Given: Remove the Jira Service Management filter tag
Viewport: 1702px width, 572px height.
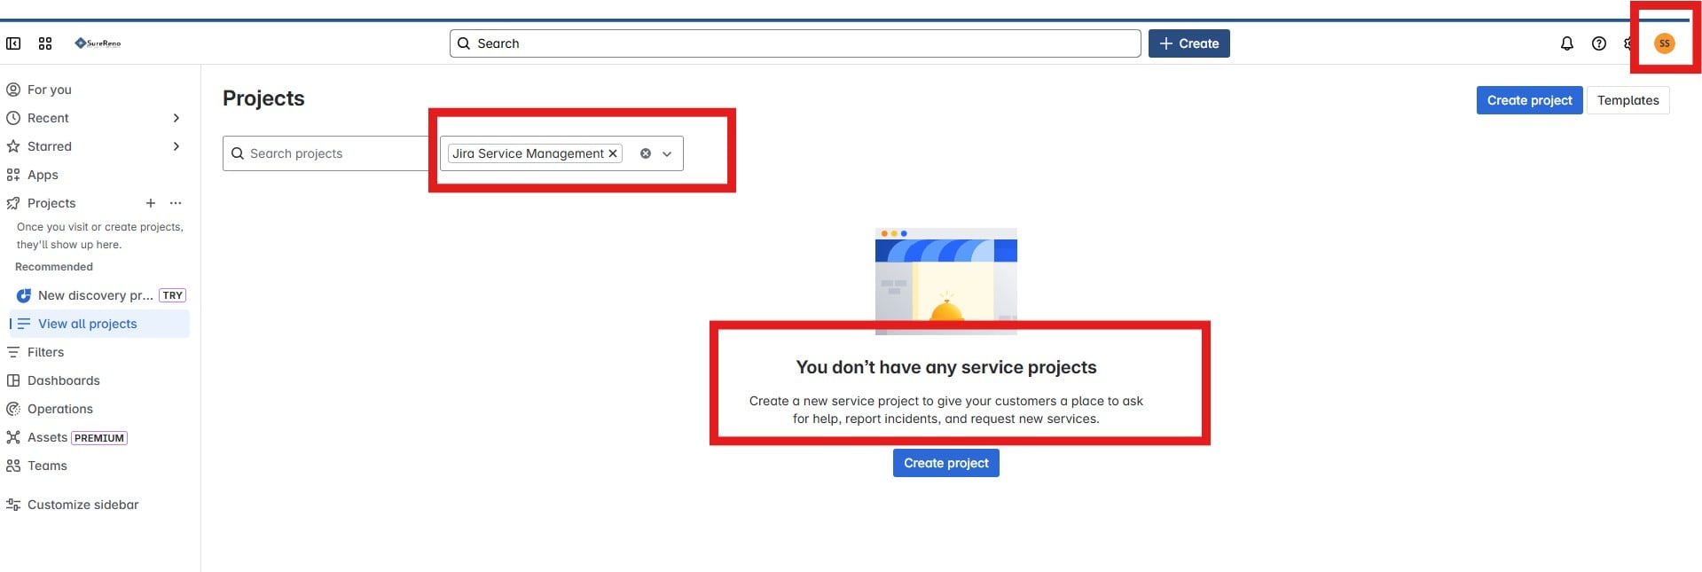Looking at the screenshot, I should point(612,153).
